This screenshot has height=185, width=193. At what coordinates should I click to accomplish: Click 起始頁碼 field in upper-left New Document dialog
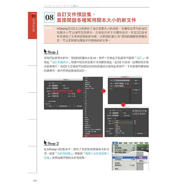[x=55, y=88]
